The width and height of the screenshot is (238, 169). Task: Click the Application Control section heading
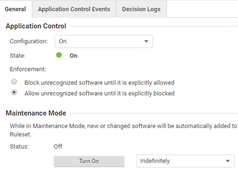pos(36,26)
